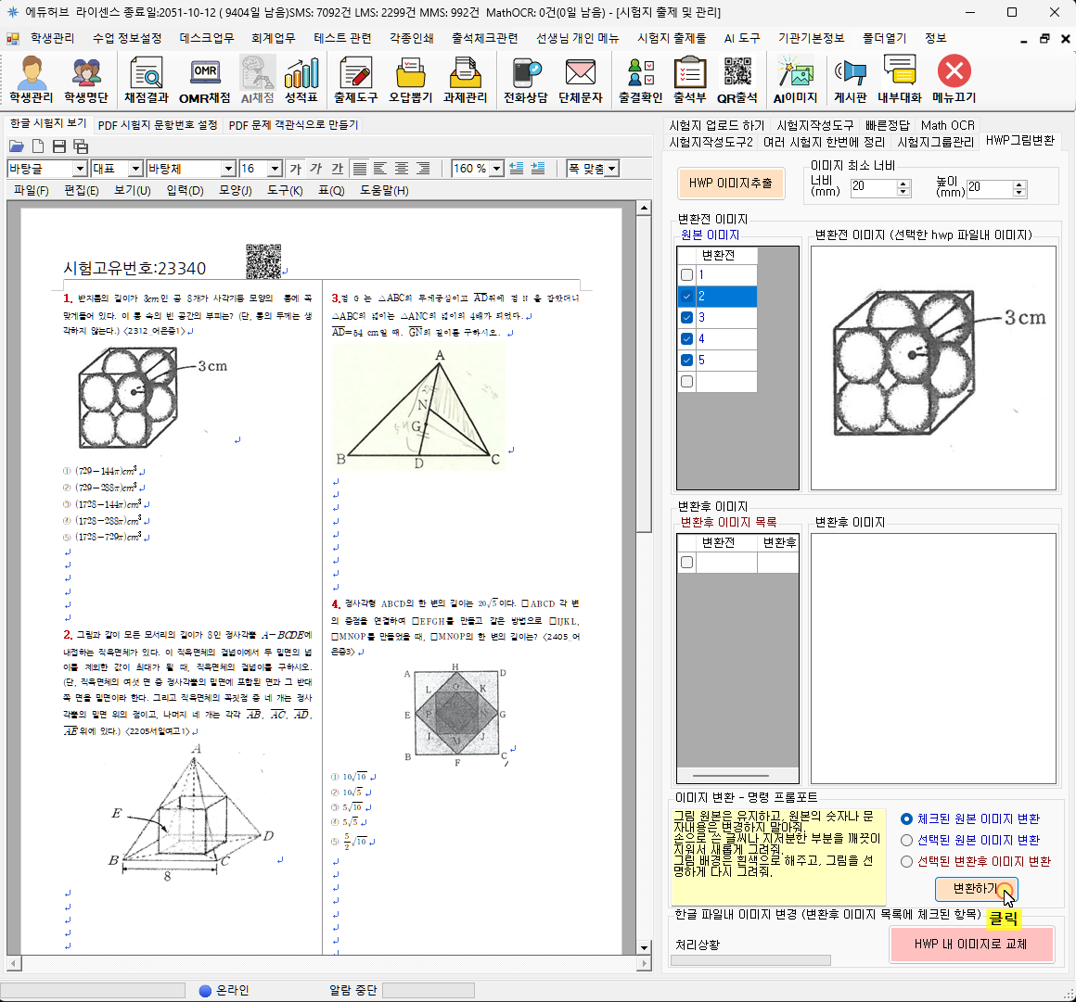Open the 단체문자 group message icon

point(581,80)
